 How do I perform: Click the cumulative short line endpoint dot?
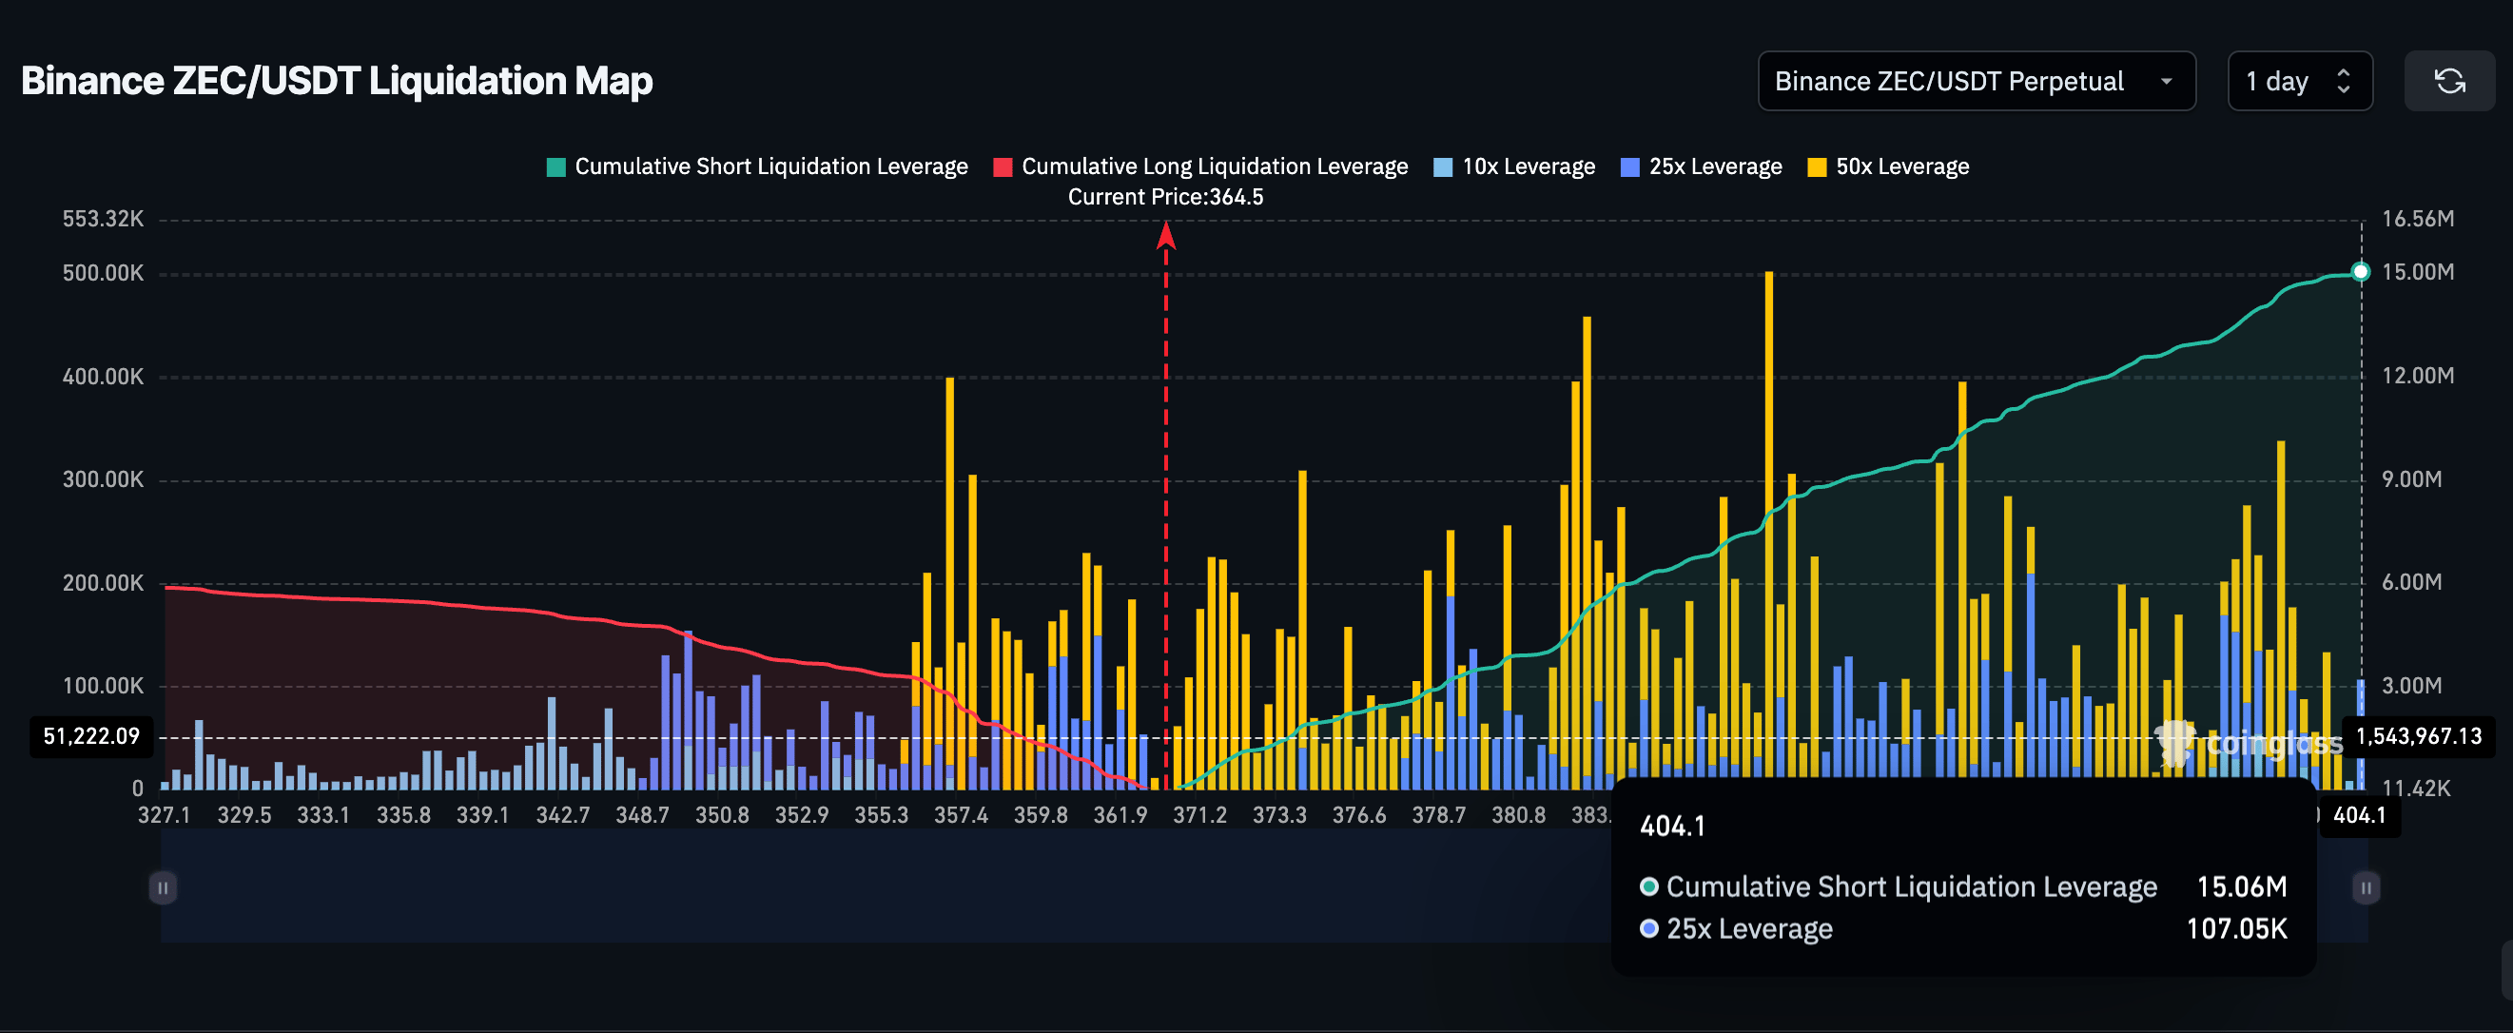click(2360, 272)
